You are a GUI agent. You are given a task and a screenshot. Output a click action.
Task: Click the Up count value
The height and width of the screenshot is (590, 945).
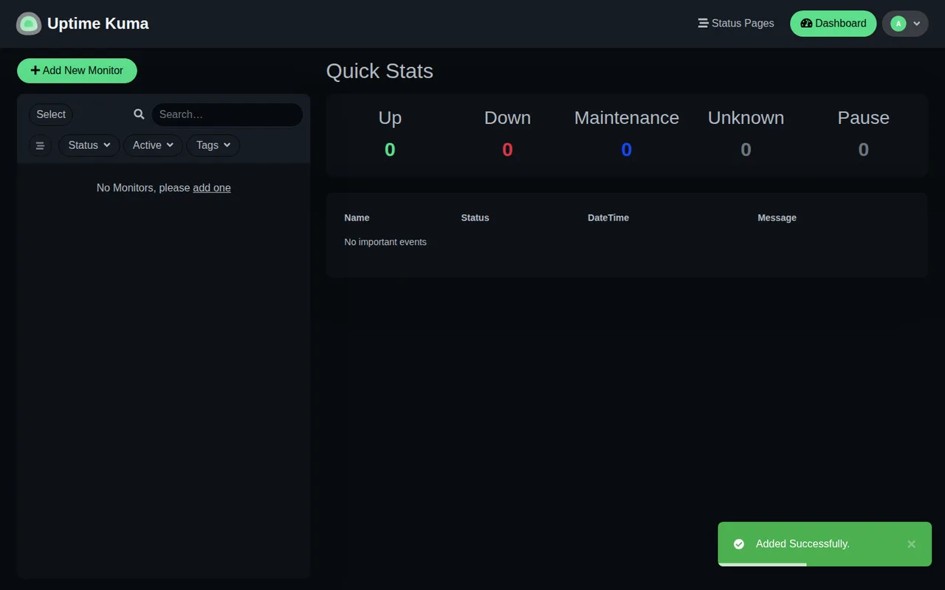[390, 150]
